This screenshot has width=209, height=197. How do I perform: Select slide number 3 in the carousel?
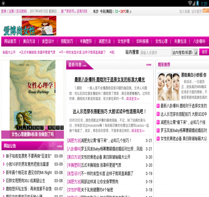click(26, 128)
